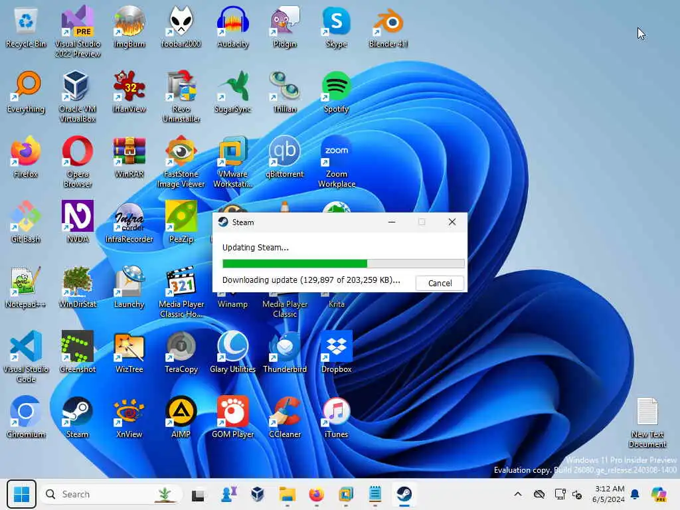Select Media Player Classic Home Cinema icon
680x510 pixels.
pos(181,292)
